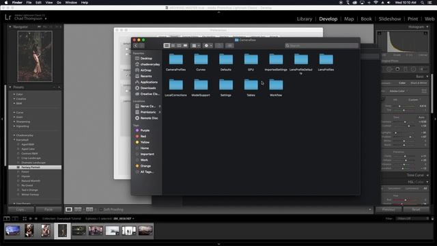Screen dimensions: 437x246
Task: Collapse the Histogram panel
Action: [427, 27]
